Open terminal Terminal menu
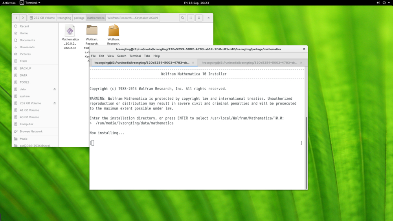The image size is (393, 221). (135, 56)
